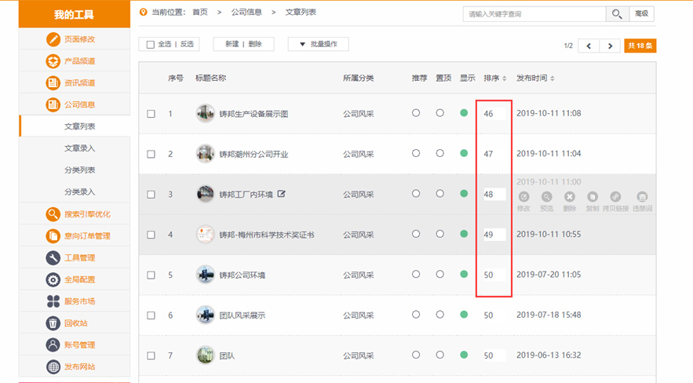
Task: Toggle 显示 green dot for 铸邦潮州分公司开业
Action: (464, 153)
